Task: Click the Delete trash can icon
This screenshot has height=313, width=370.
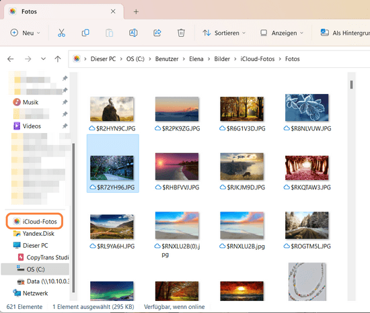Action: coord(181,33)
